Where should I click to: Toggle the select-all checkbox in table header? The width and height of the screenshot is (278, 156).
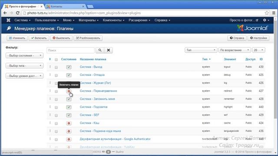[56, 60]
